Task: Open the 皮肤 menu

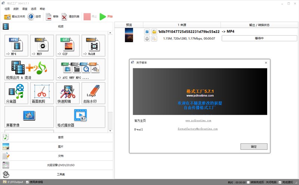Action: 16,9
